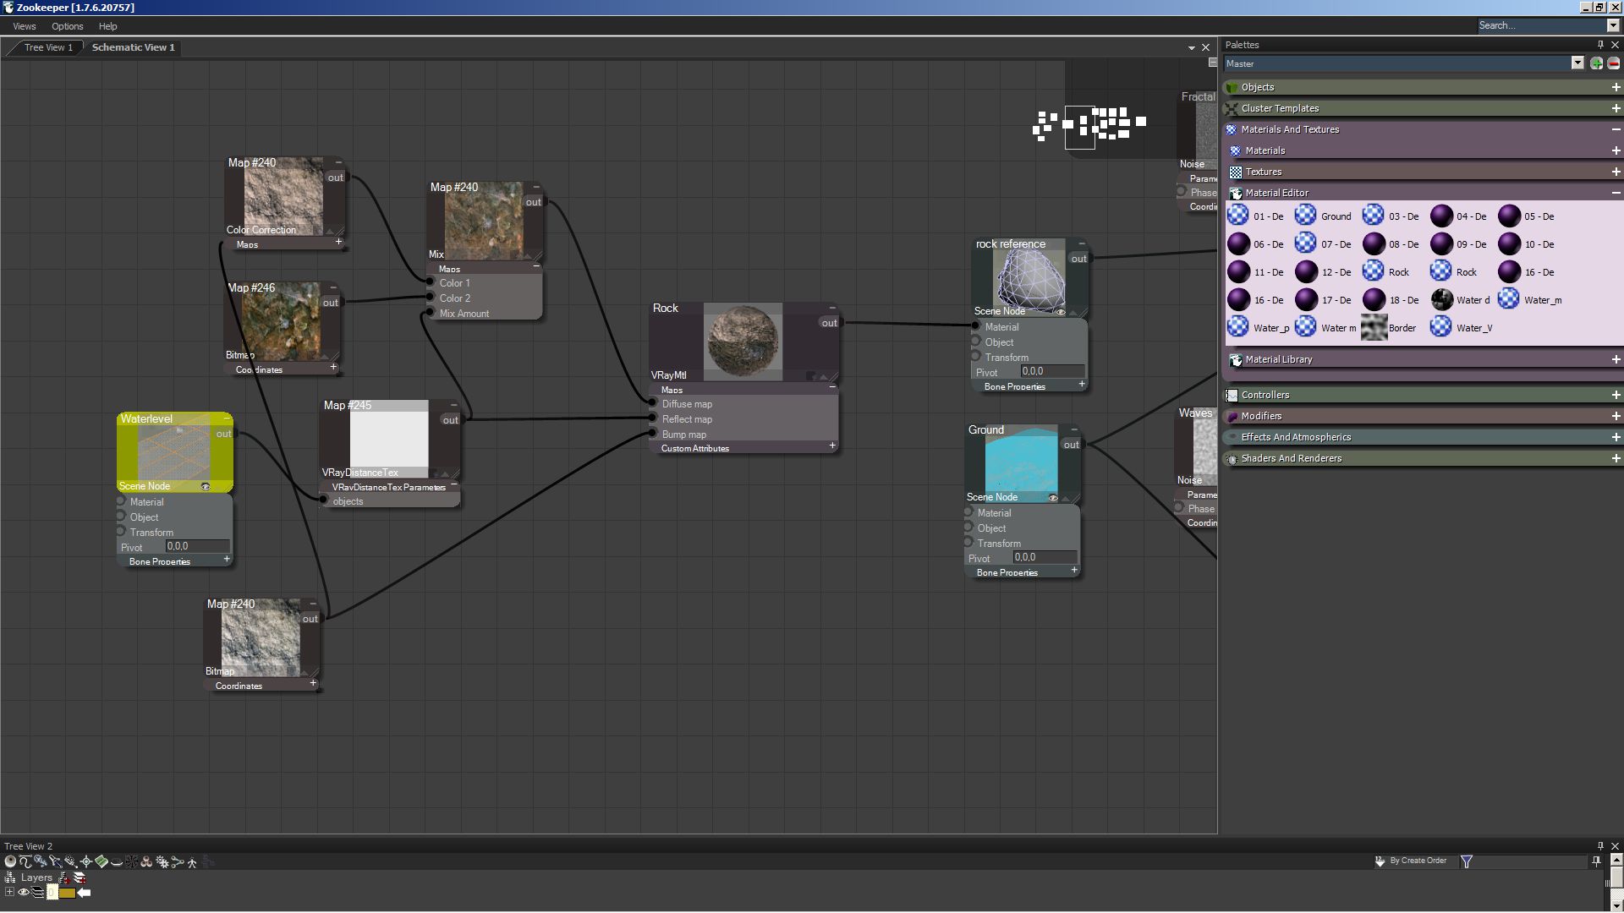Switch to Tree View 1 tab
The height and width of the screenshot is (913, 1624).
(48, 47)
